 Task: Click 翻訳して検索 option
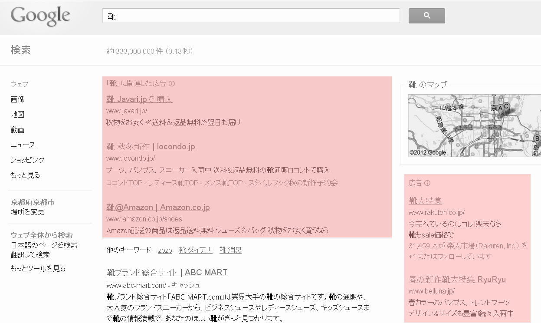point(30,255)
